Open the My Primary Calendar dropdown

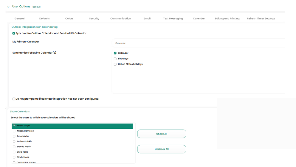(x=198, y=43)
